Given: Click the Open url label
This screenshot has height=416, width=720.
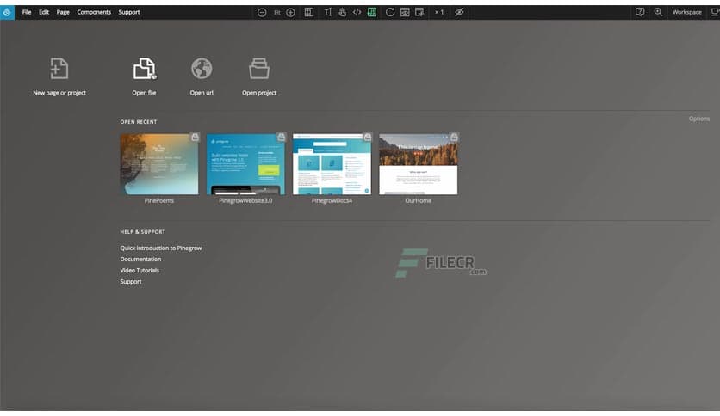Looking at the screenshot, I should 202,93.
